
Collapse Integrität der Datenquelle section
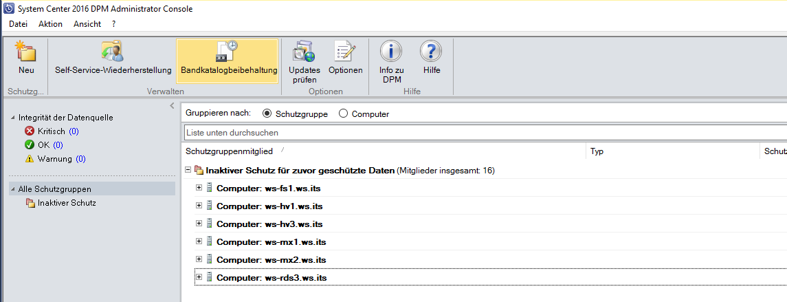(12, 118)
